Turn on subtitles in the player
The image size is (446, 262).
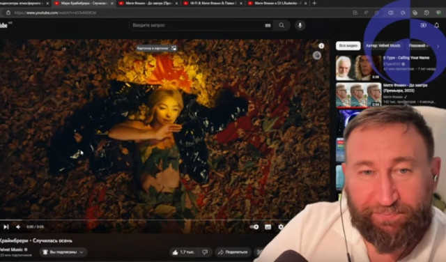[268, 226]
